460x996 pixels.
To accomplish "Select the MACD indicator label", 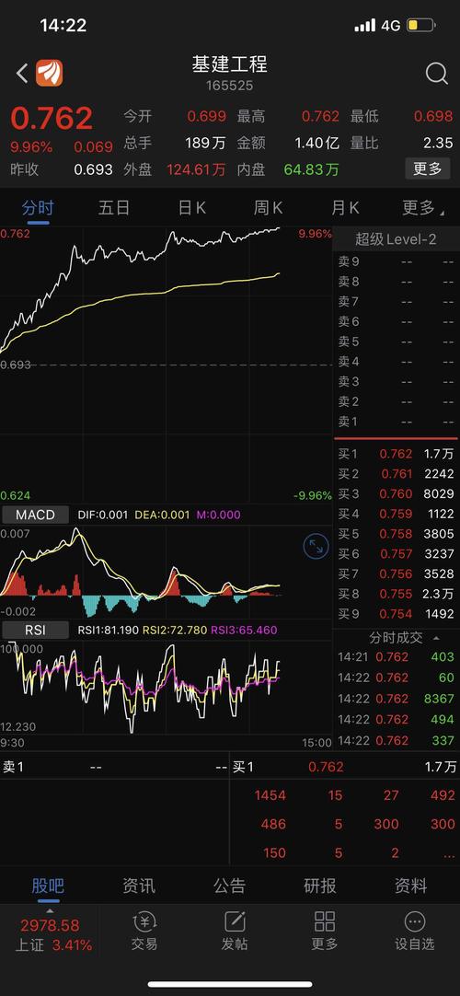I will pos(36,515).
